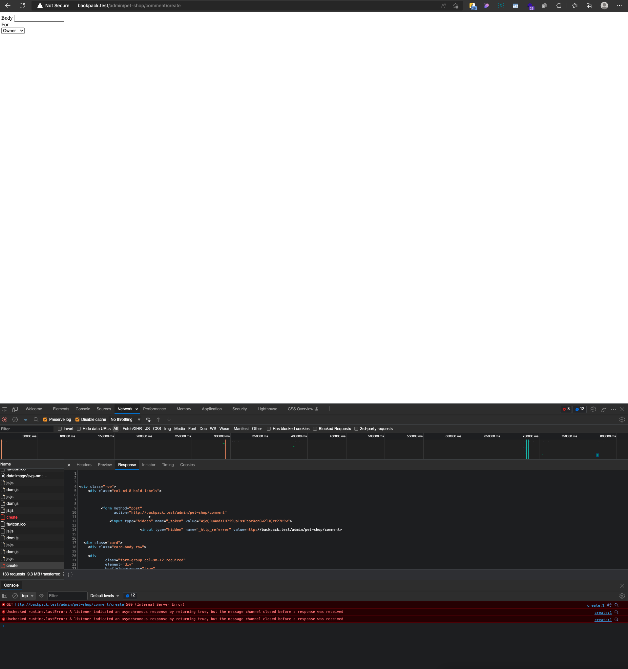This screenshot has height=669, width=628.
Task: Stop recording network log
Action: click(5, 419)
